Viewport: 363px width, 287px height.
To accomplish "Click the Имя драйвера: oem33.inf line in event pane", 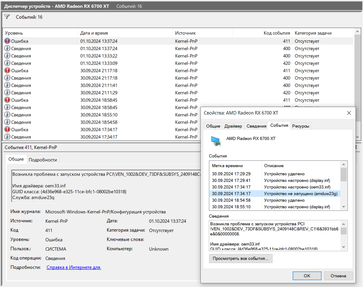I will click(x=39, y=186).
